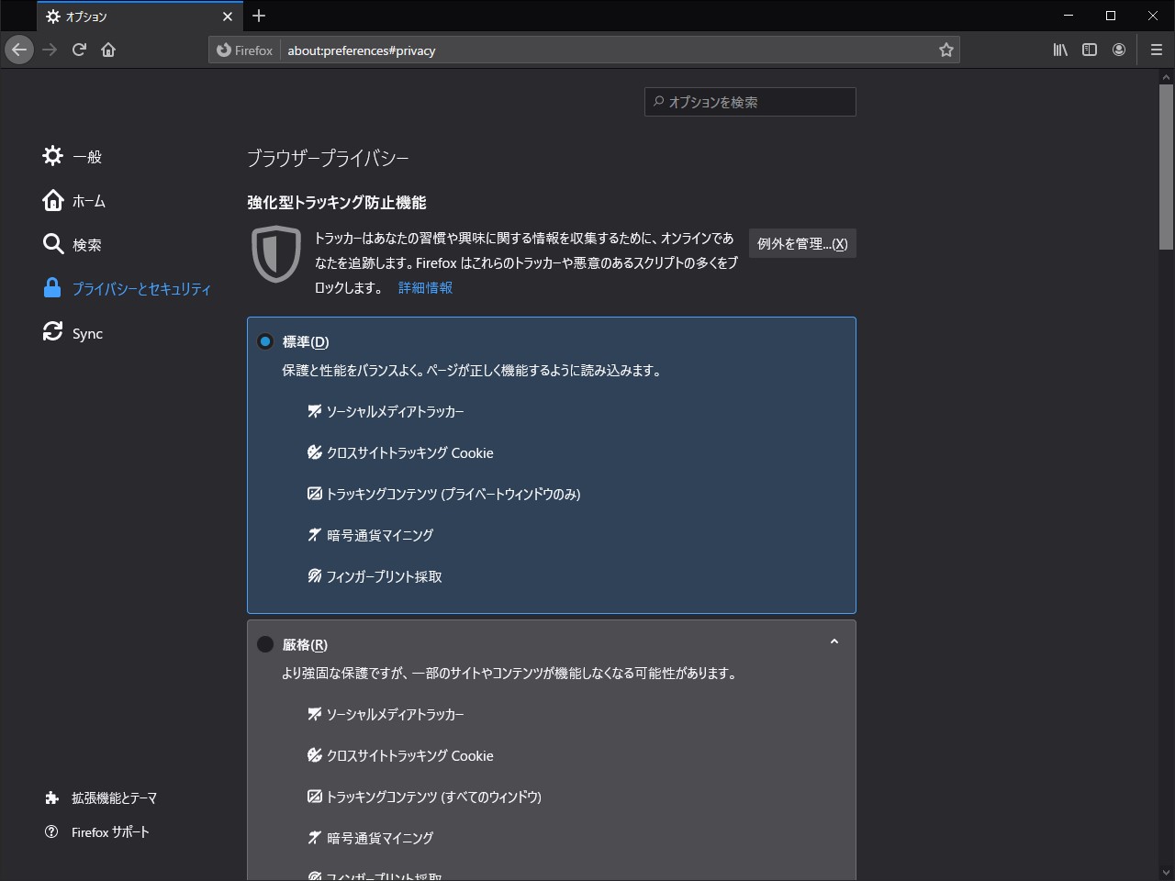Open a new tab with the plus button
The height and width of the screenshot is (881, 1175).
click(x=259, y=16)
